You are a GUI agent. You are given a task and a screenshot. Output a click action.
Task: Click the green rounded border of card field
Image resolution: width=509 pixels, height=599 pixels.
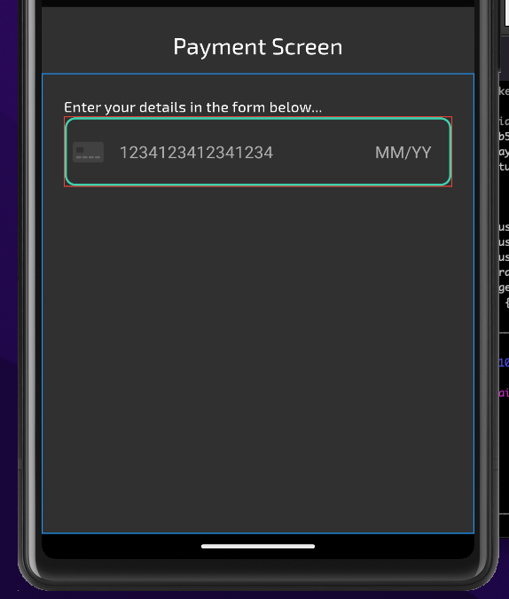(258, 119)
